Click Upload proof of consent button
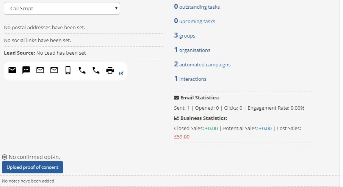Viewport: 343px width, 187px height. coord(32,167)
